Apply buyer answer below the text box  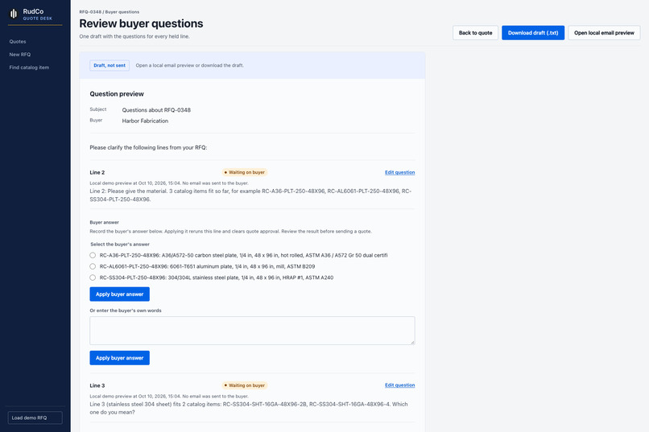120,358
